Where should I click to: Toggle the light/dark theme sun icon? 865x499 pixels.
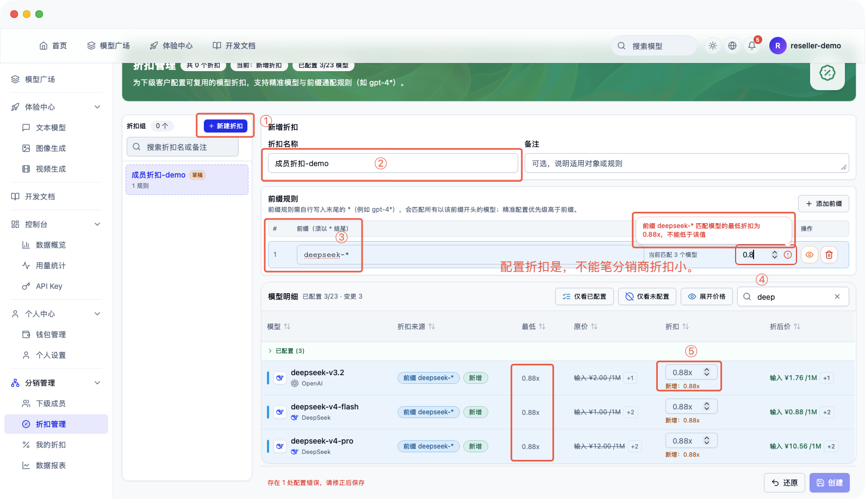coord(712,46)
